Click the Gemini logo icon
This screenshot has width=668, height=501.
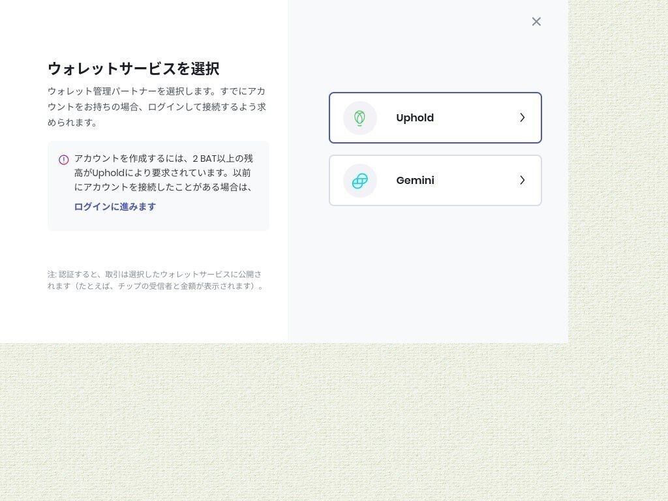360,181
